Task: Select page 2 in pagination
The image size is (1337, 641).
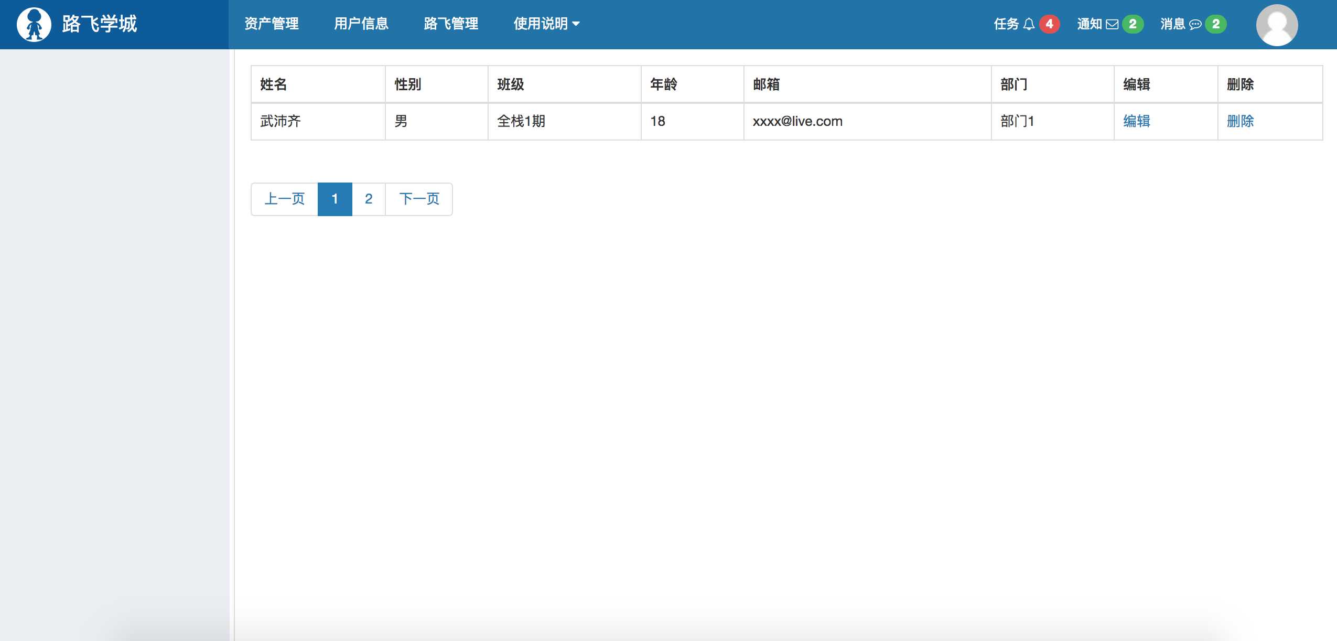Action: pos(369,199)
